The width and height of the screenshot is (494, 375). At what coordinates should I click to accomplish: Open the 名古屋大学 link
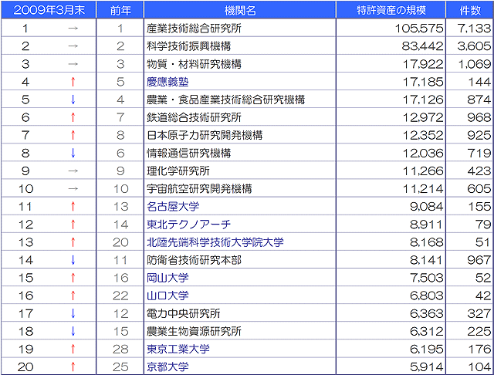[172, 207]
